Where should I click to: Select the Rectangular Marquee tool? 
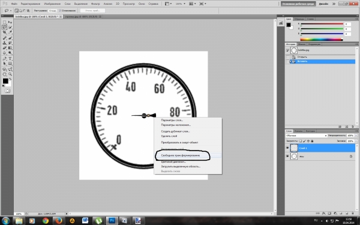tap(4, 22)
